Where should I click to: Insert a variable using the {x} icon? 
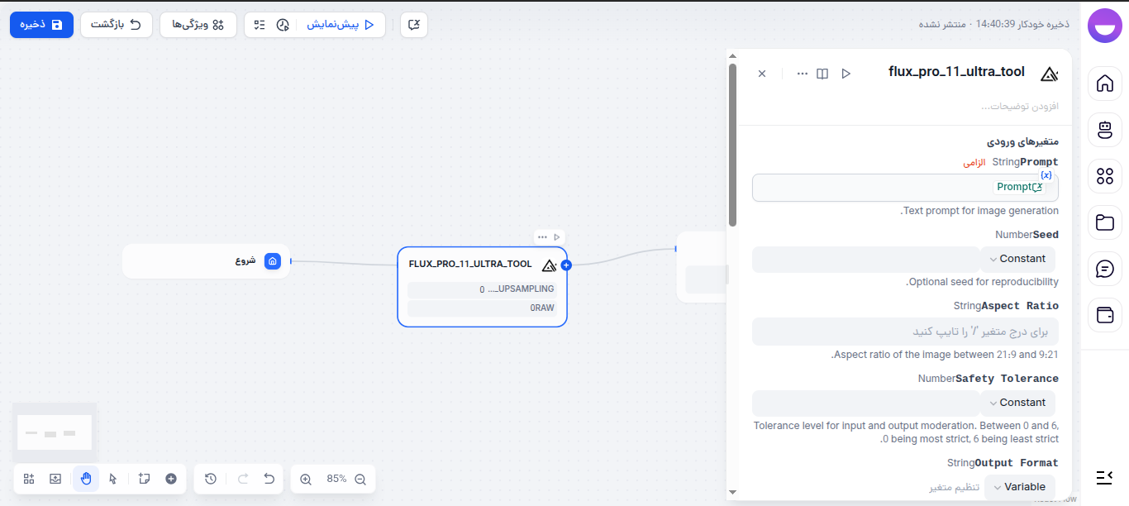coord(1046,174)
